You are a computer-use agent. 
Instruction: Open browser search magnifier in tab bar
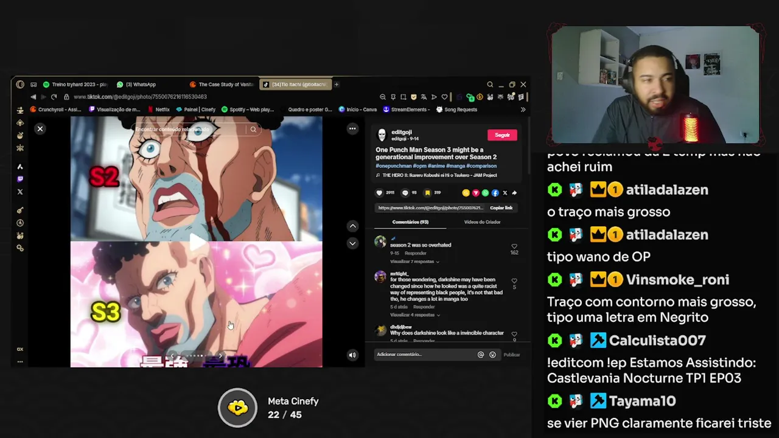click(490, 85)
